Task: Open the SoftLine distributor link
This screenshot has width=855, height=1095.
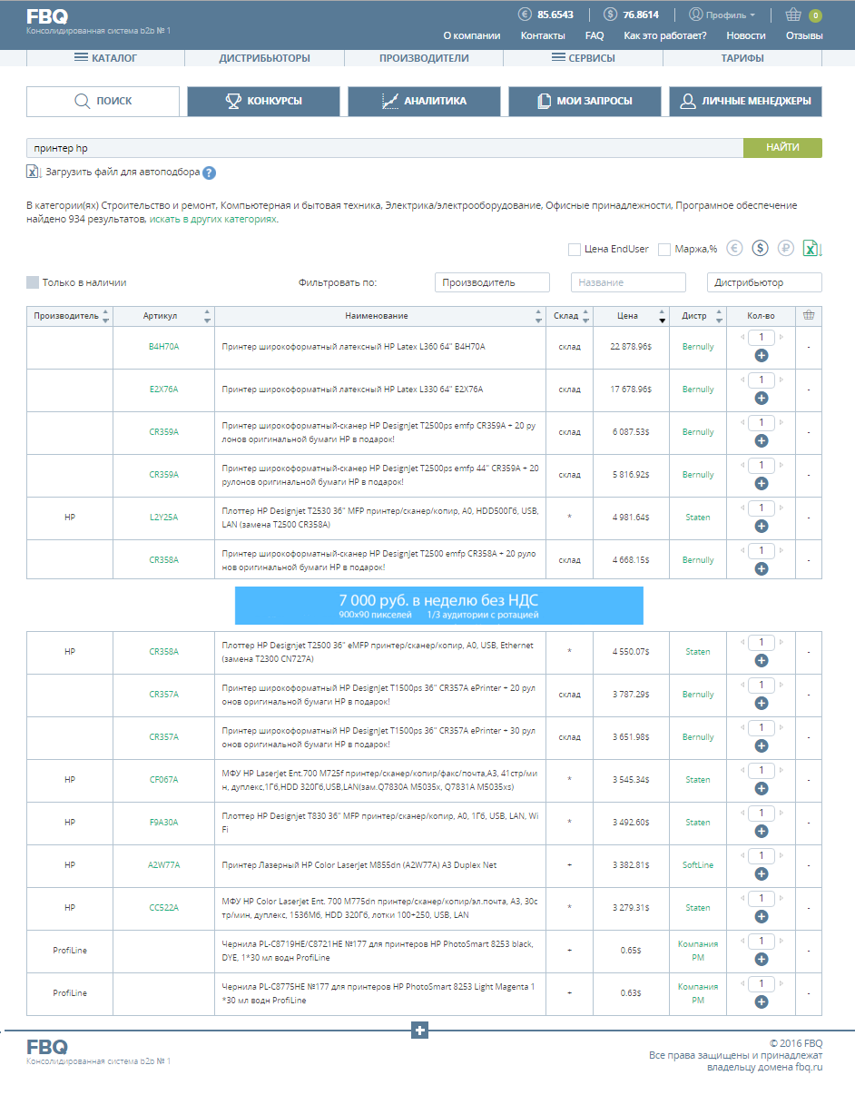Action: pos(698,865)
